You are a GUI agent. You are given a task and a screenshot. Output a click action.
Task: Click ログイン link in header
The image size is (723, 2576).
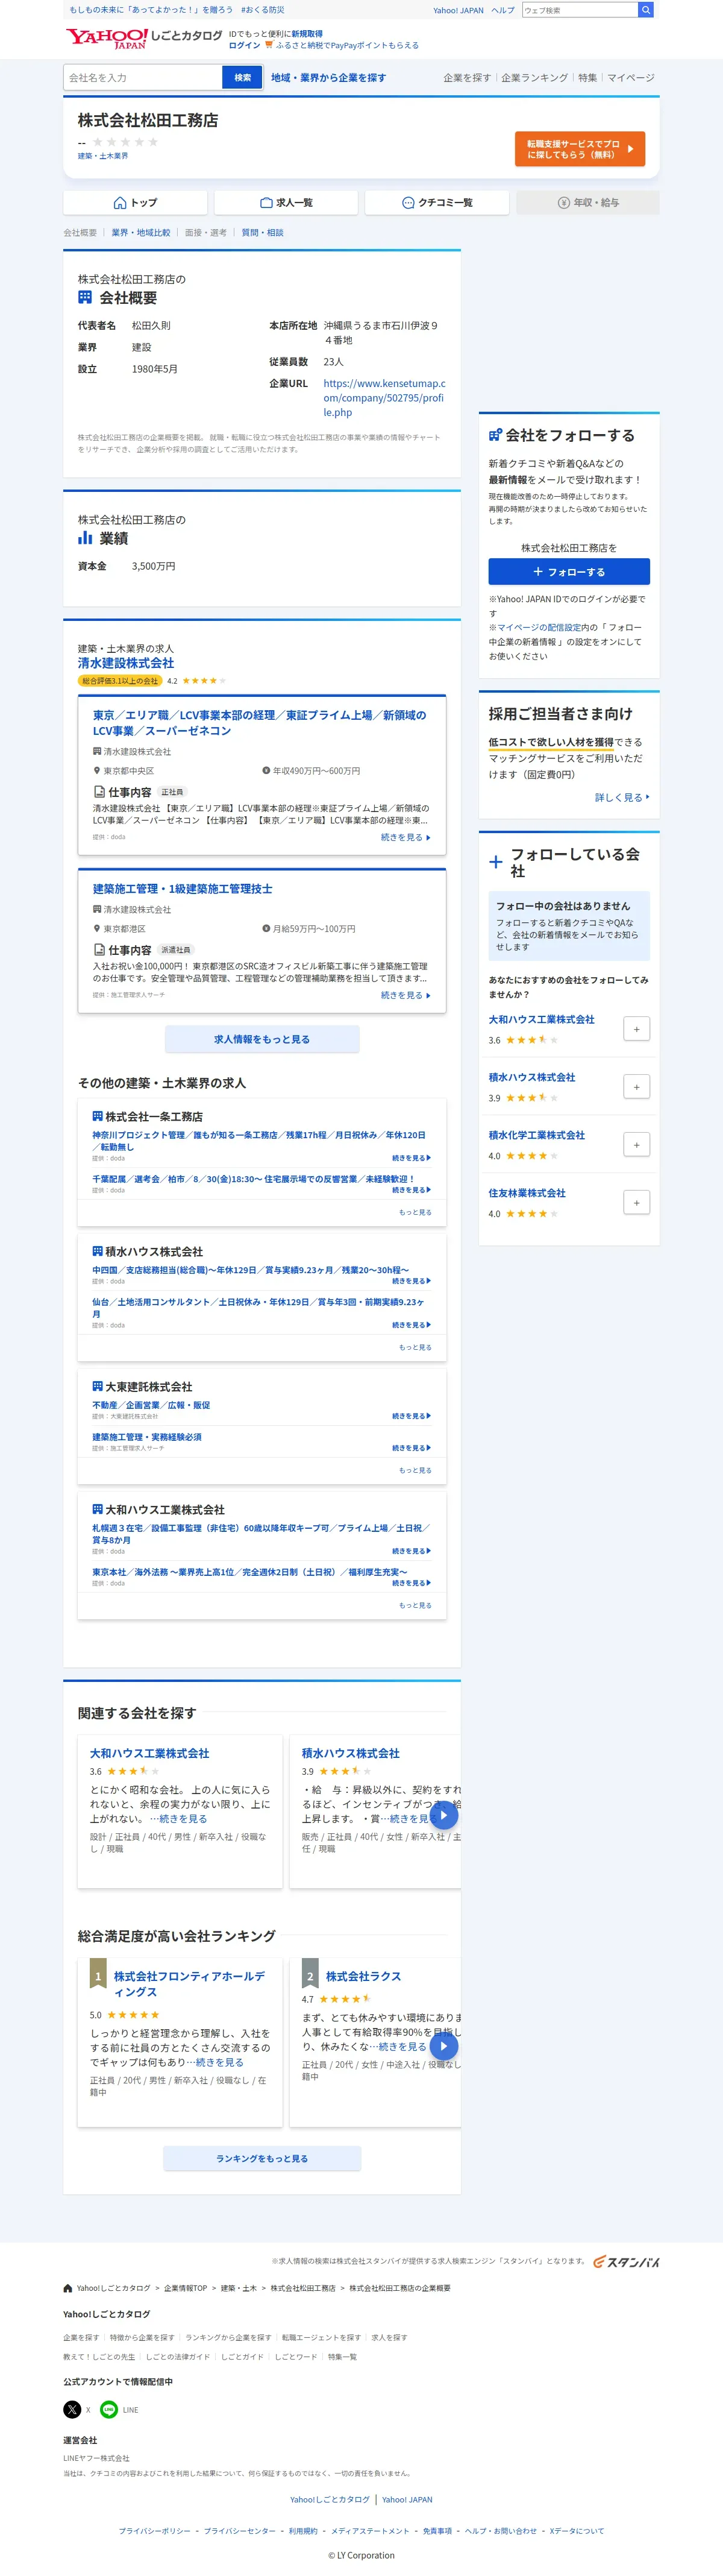[x=244, y=45]
